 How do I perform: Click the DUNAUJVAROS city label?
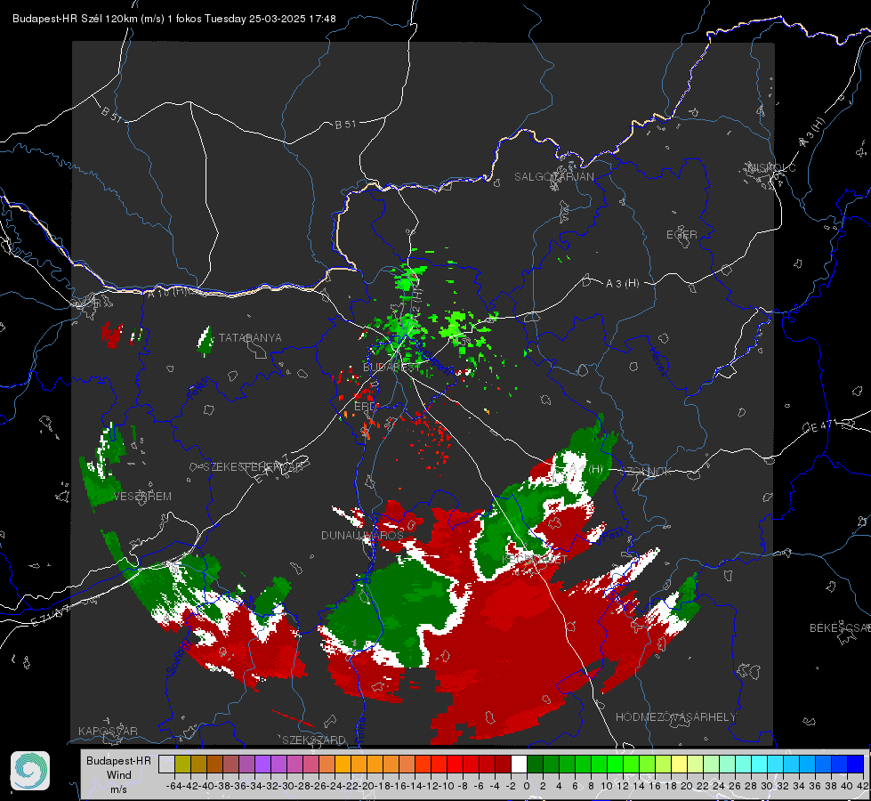pos(362,535)
